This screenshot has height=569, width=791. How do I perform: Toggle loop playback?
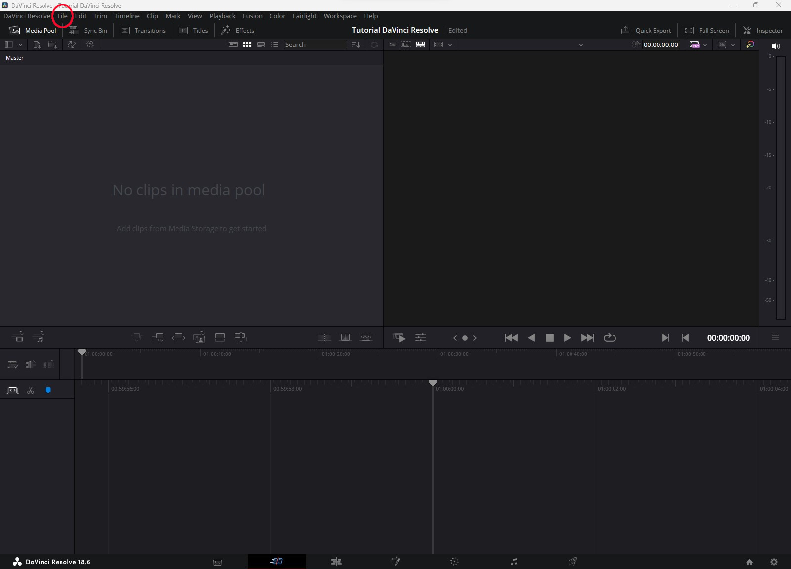[610, 338]
